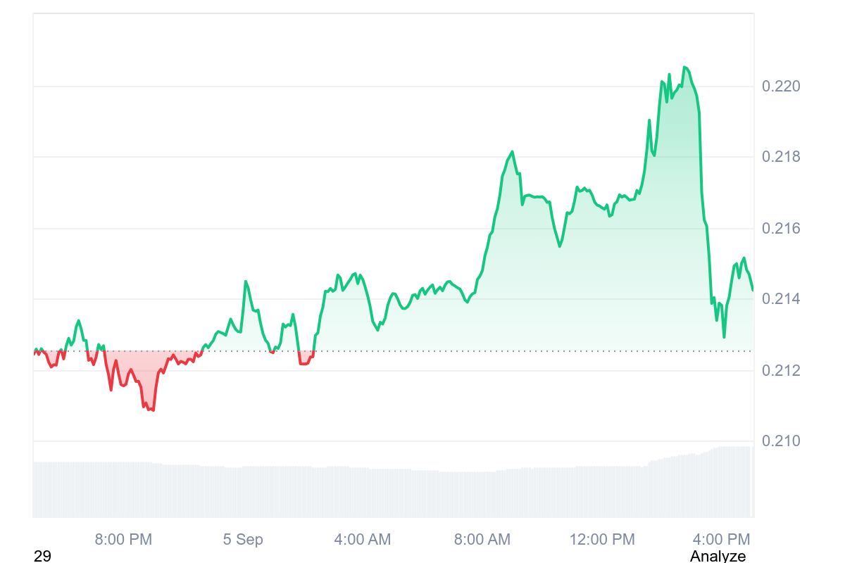Viewport: 845px width, 563px height.
Task: Select the 0.218 price axis label
Action: pyautogui.click(x=781, y=157)
